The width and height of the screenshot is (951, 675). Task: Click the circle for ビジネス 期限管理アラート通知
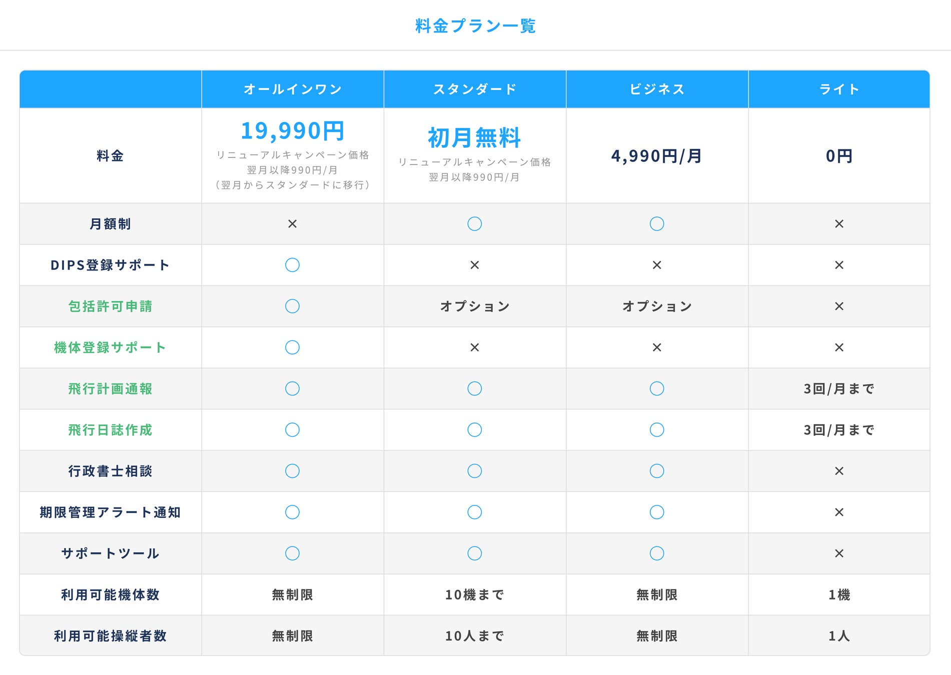click(x=656, y=512)
